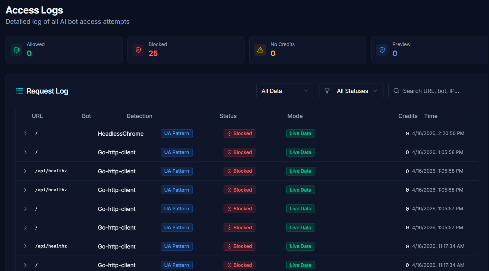Viewport: 489px width, 271px height.
Task: Expand the HeadlessChrome request row
Action: [x=25, y=133]
